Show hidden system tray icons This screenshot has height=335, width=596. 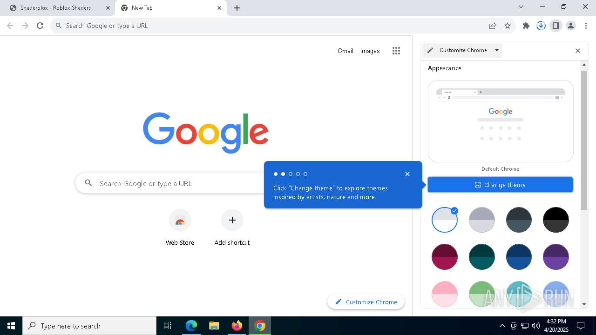502,326
